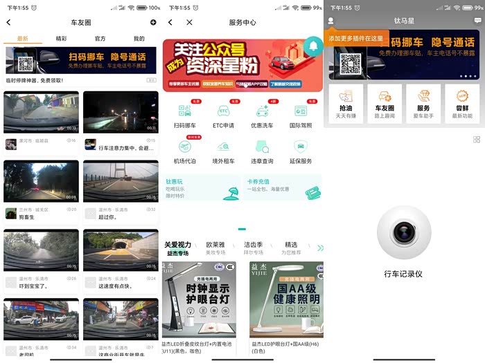Play the video captioned 吓到宝宝了。
The height and width of the screenshot is (363, 485).
[41, 250]
